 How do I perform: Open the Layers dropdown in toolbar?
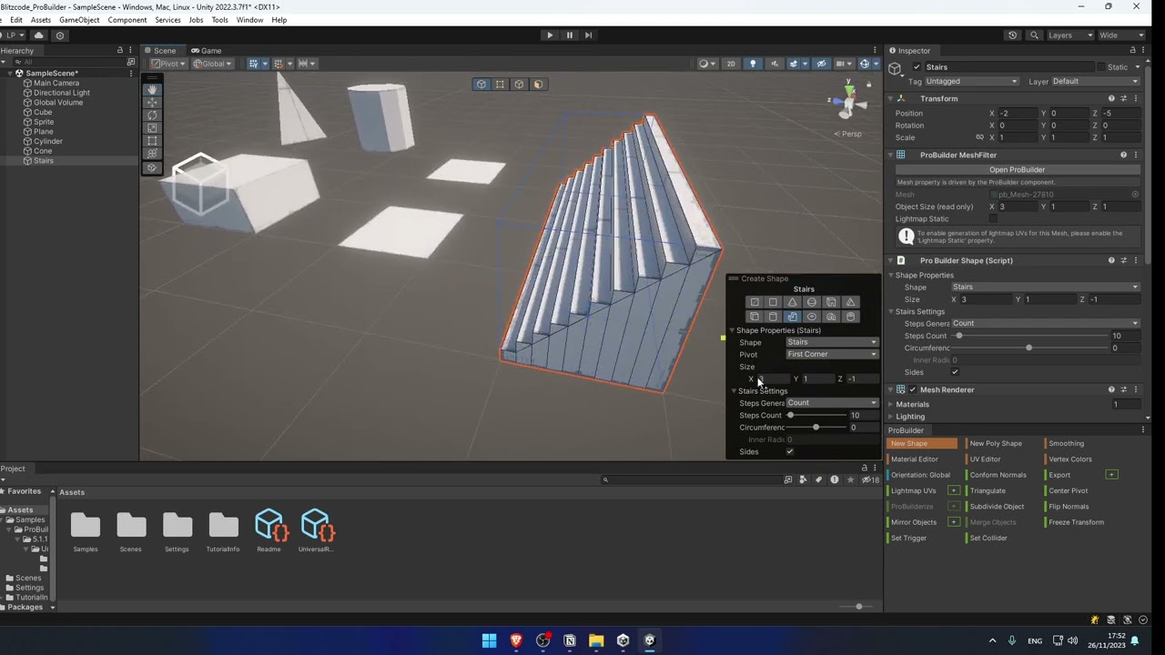tap(1070, 35)
